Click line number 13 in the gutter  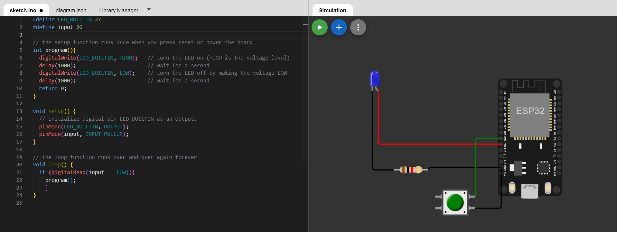point(19,111)
